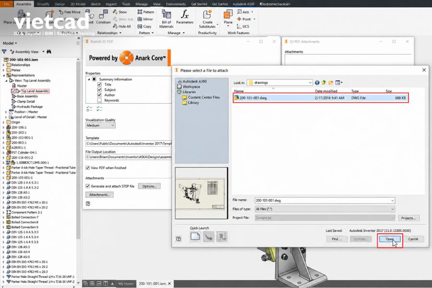Open the Assemble ribbon tab
432x288 pixels.
tap(24, 4)
